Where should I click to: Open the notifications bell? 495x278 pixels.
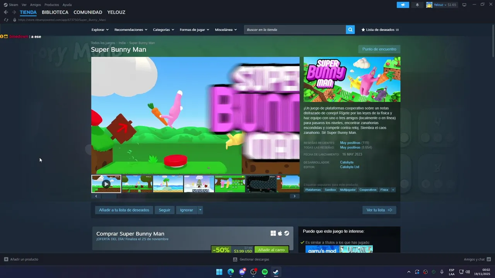417,5
